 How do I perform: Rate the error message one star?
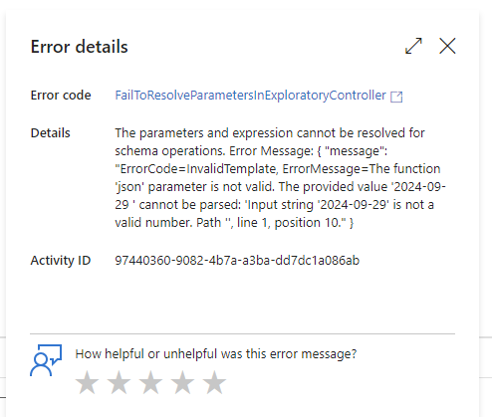click(88, 382)
